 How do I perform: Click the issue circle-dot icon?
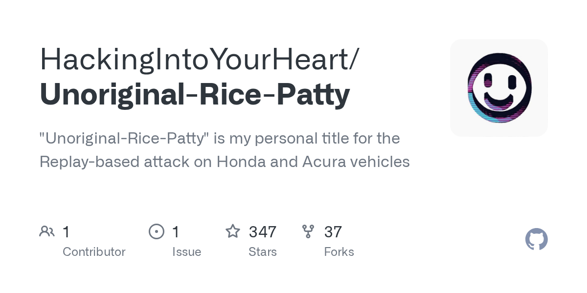pos(156,231)
